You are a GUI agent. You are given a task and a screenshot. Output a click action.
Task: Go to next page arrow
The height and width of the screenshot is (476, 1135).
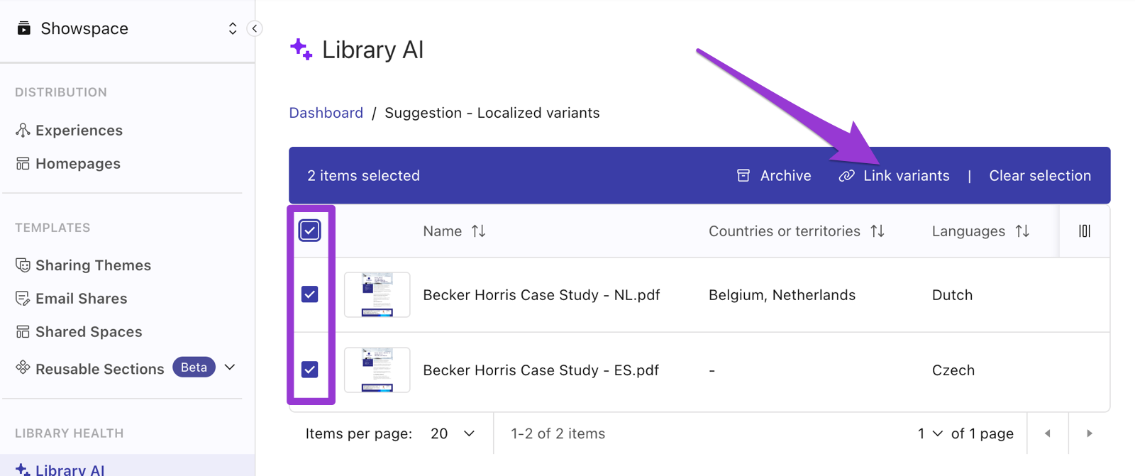1090,433
